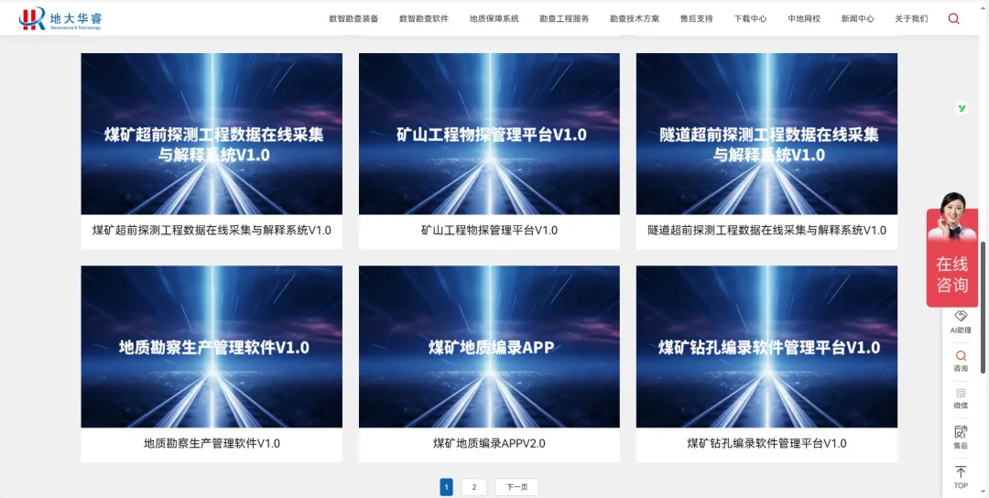989x498 pixels.
Task: Open the AI助理 sidebar icon
Action: point(961,321)
